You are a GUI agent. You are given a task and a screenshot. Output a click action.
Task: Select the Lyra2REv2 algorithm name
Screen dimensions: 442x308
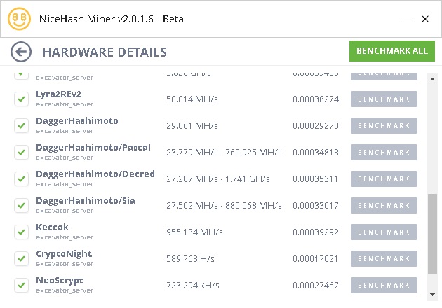pos(59,94)
